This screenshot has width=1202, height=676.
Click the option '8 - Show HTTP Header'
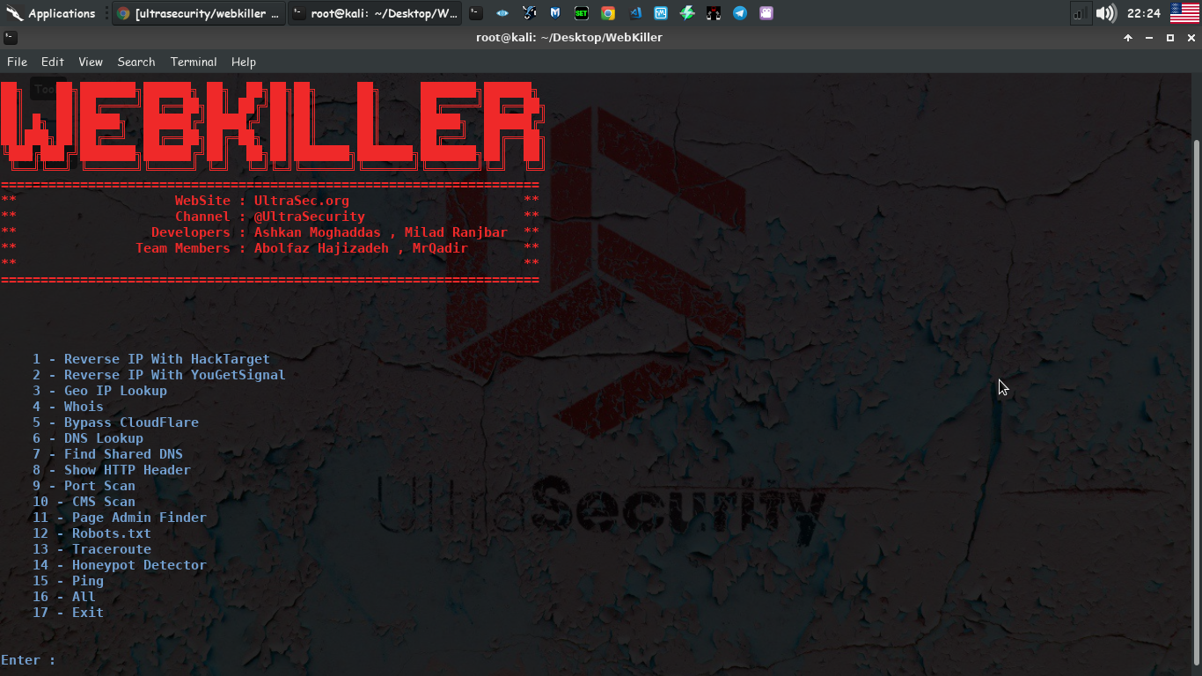click(112, 470)
